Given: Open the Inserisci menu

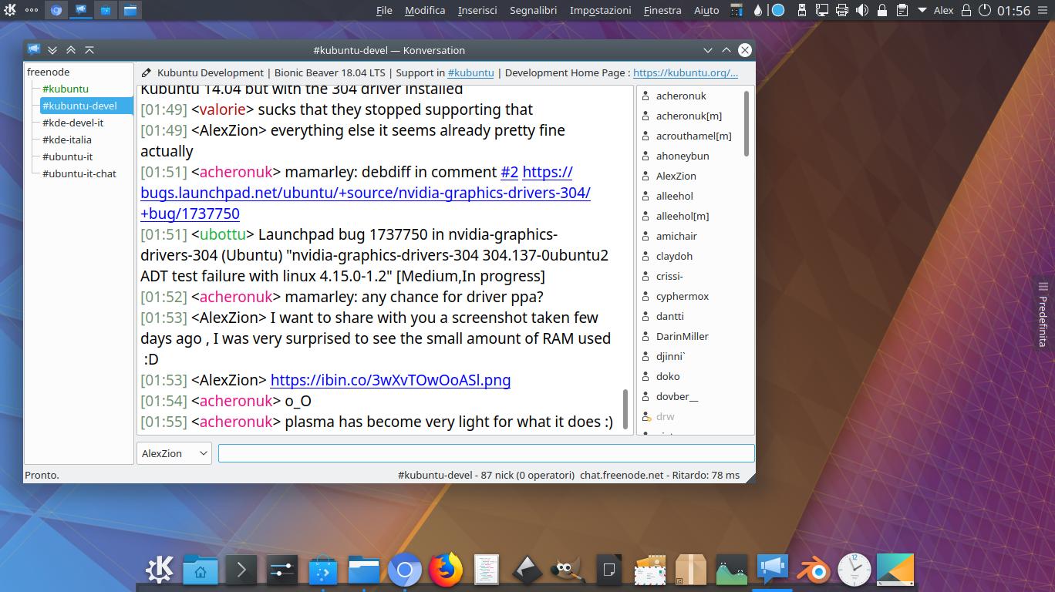Looking at the screenshot, I should point(477,10).
